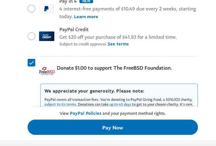Click the FreeBSD Foundation logo
Viewport: 216px width, 146px height.
click(x=47, y=71)
